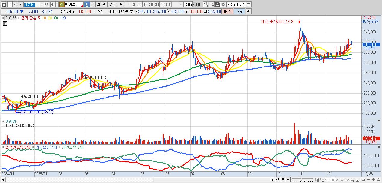Click the green 신 credit badge icon
382x183 pixels.
[62, 4]
